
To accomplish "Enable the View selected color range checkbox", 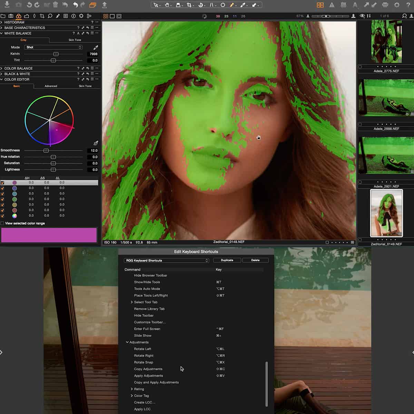I will coord(3,223).
